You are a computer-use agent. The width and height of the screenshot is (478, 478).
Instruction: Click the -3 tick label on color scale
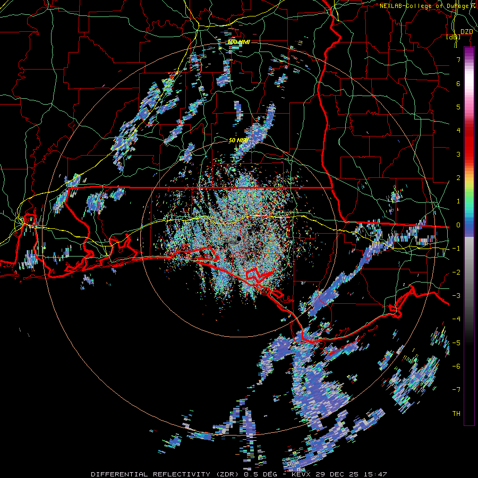pyautogui.click(x=456, y=295)
